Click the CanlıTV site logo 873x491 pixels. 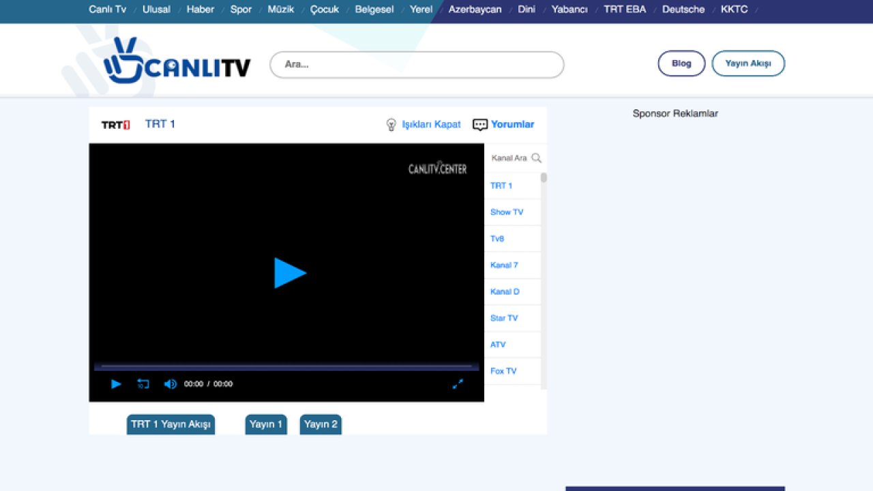pyautogui.click(x=177, y=62)
